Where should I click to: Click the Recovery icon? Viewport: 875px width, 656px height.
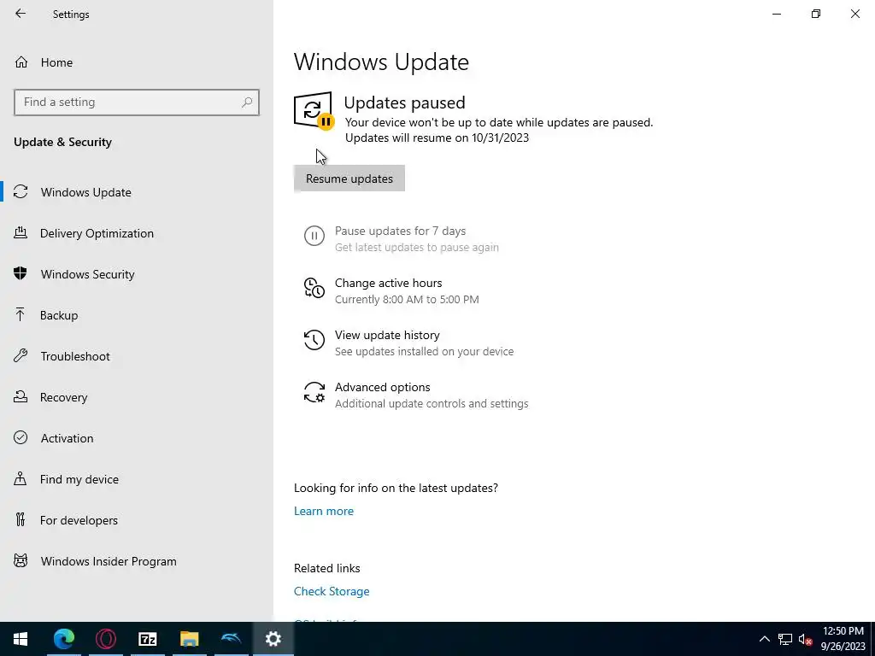(x=21, y=396)
